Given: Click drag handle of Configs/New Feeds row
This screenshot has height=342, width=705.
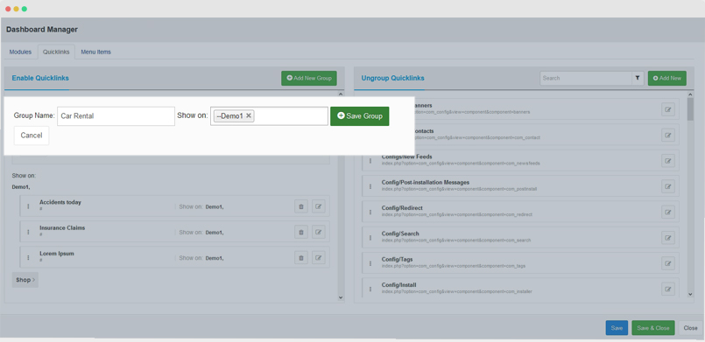Looking at the screenshot, I should [x=370, y=161].
